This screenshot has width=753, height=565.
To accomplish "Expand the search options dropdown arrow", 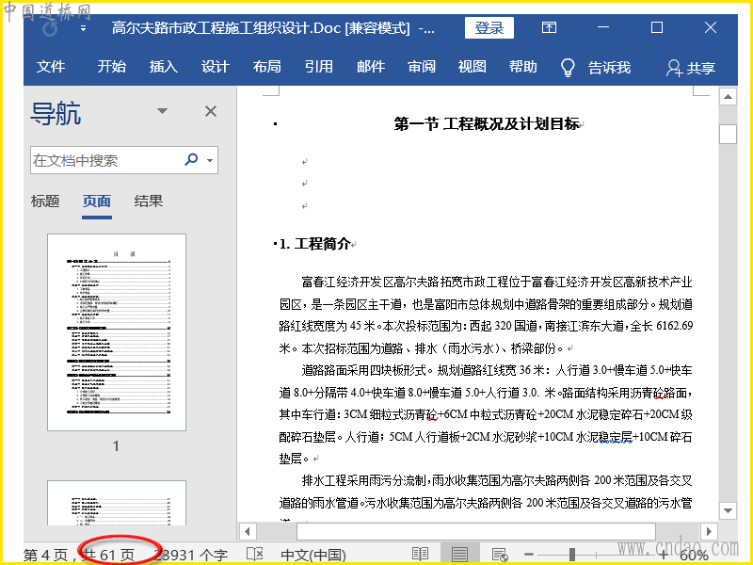I will tap(210, 160).
